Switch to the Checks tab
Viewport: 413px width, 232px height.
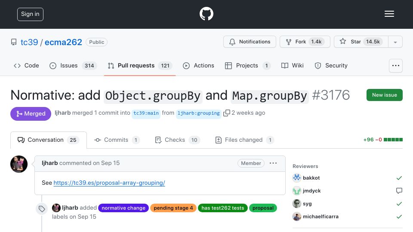coord(177,140)
